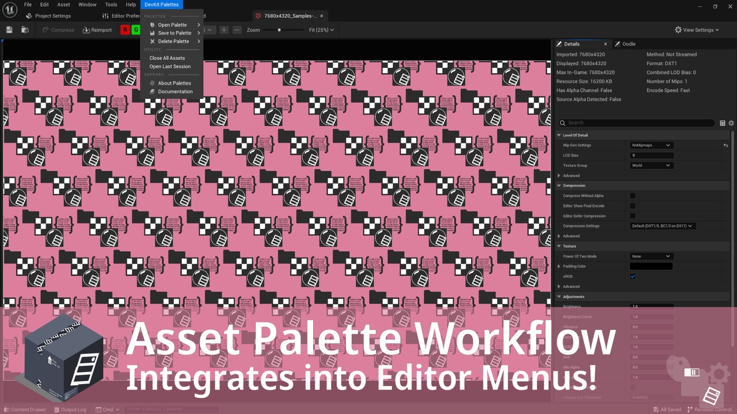Adjust the Zoom slider handle

[279, 30]
